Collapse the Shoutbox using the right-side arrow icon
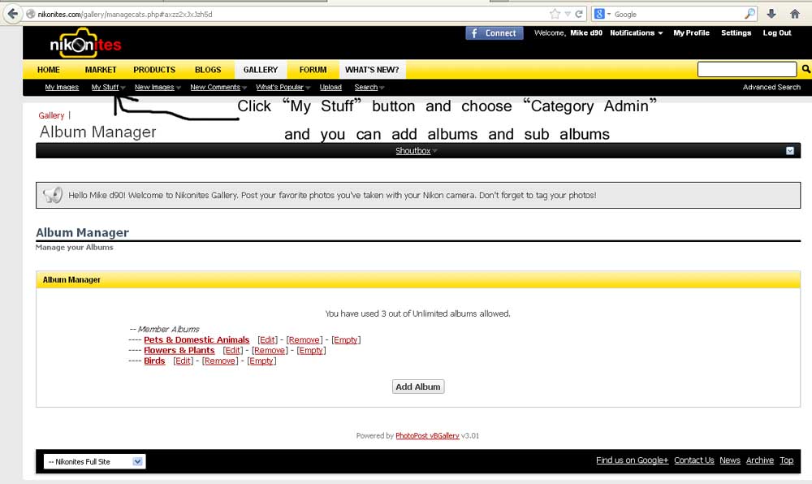The image size is (812, 484). point(790,151)
